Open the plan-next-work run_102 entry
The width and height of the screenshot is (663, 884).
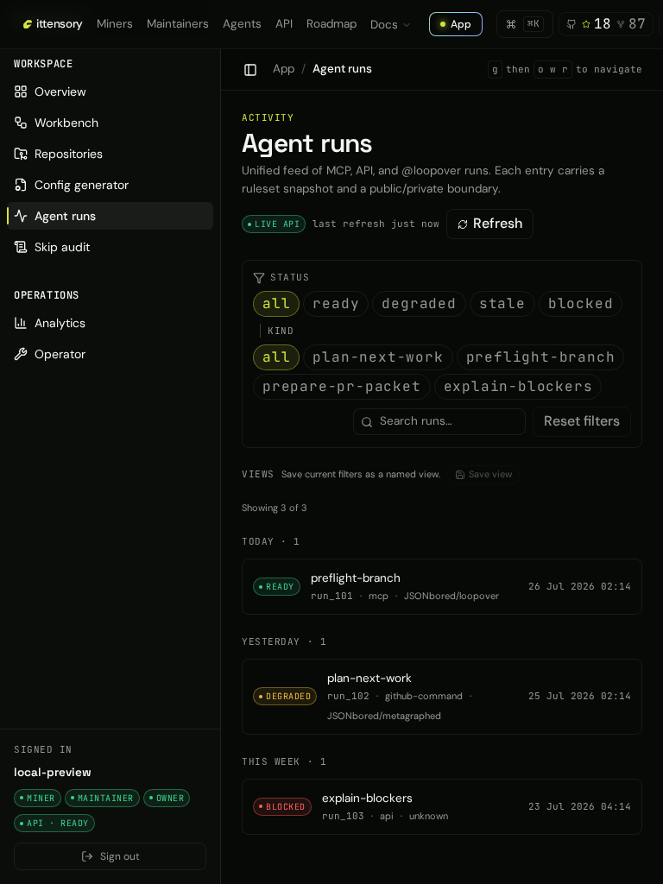[442, 697]
